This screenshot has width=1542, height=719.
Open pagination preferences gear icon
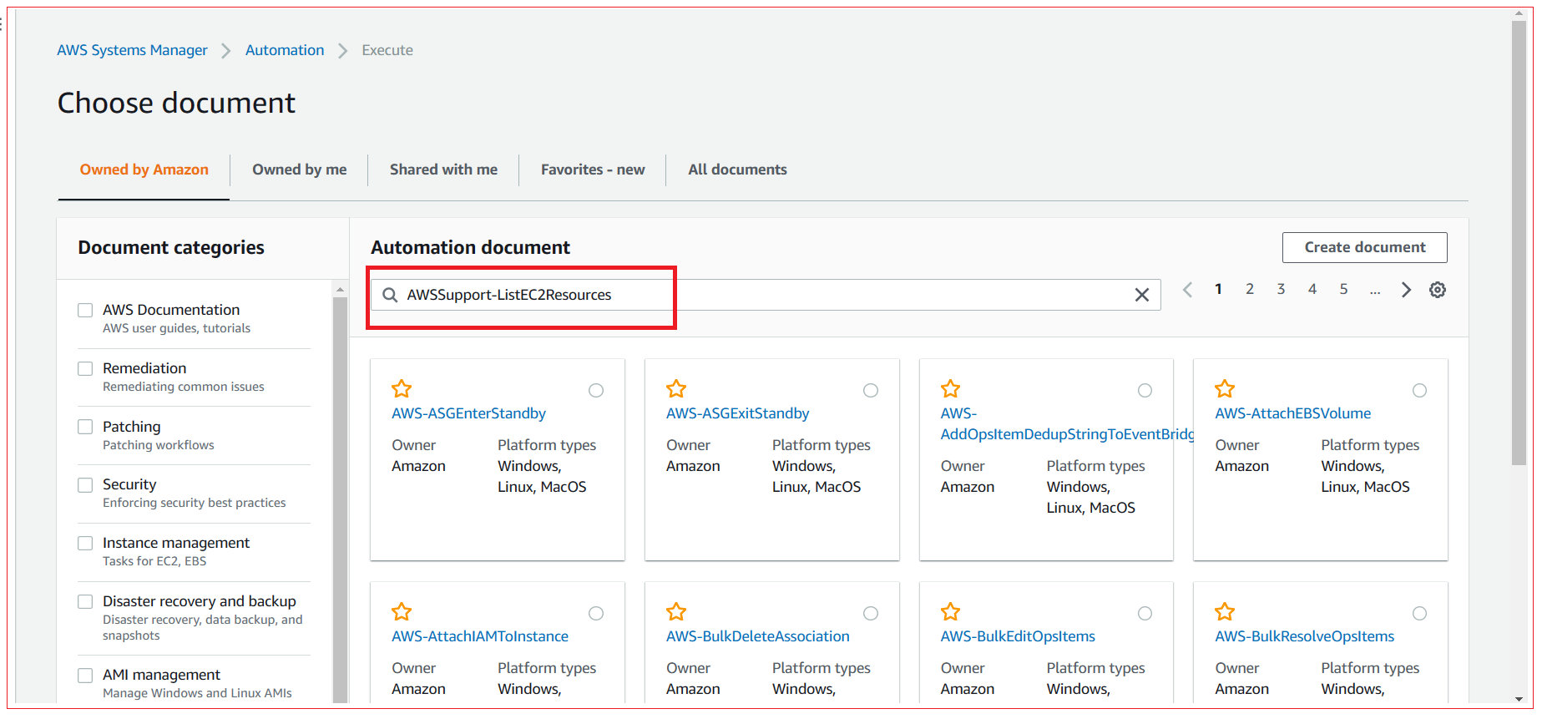tap(1438, 290)
